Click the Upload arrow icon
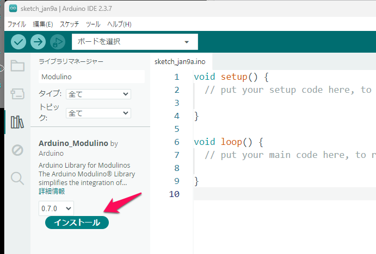This screenshot has width=376, height=254. 38,42
